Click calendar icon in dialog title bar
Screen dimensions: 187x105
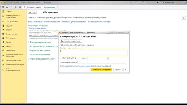[x=113, y=33]
